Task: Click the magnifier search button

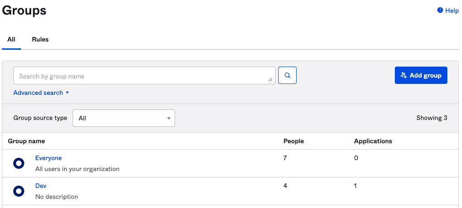Action: [x=287, y=75]
